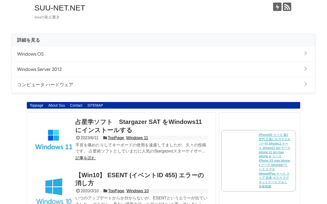Follow the 記事を読む link
This screenshot has height=204, width=327.
coord(86,158)
